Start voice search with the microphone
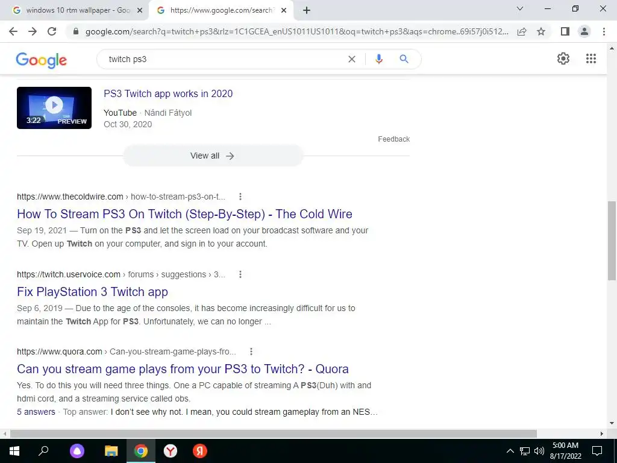 tap(378, 59)
